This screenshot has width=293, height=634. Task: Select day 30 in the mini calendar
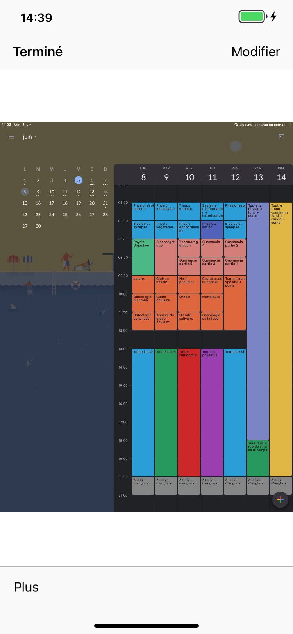[x=38, y=226]
